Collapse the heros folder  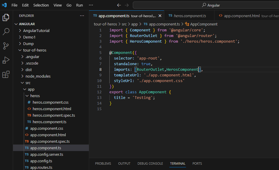[x=35, y=96]
